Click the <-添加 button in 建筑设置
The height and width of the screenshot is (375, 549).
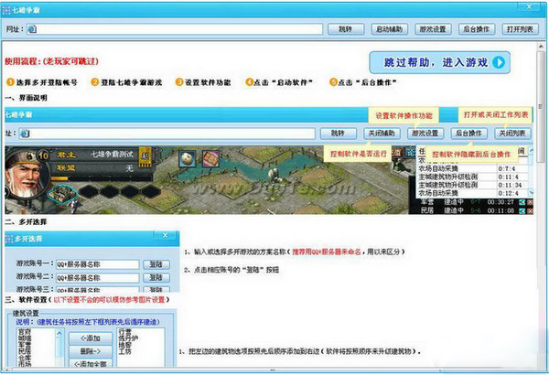click(91, 338)
